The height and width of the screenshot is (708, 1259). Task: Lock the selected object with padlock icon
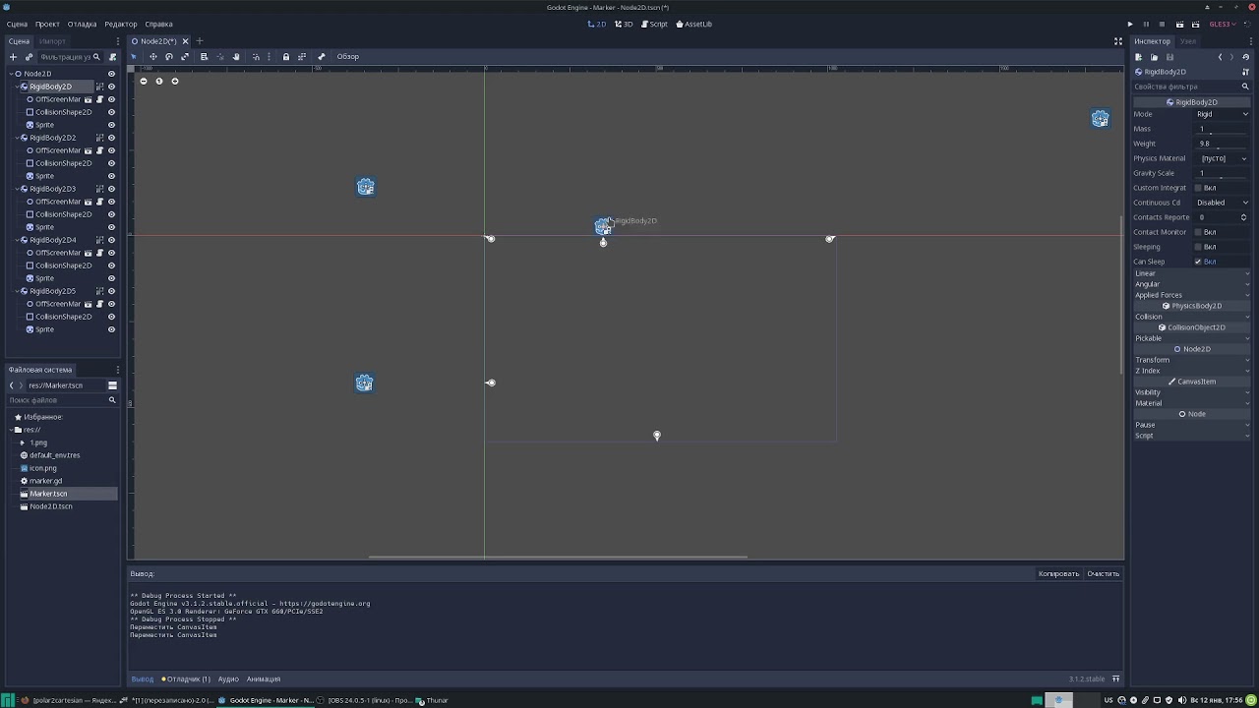pos(286,57)
